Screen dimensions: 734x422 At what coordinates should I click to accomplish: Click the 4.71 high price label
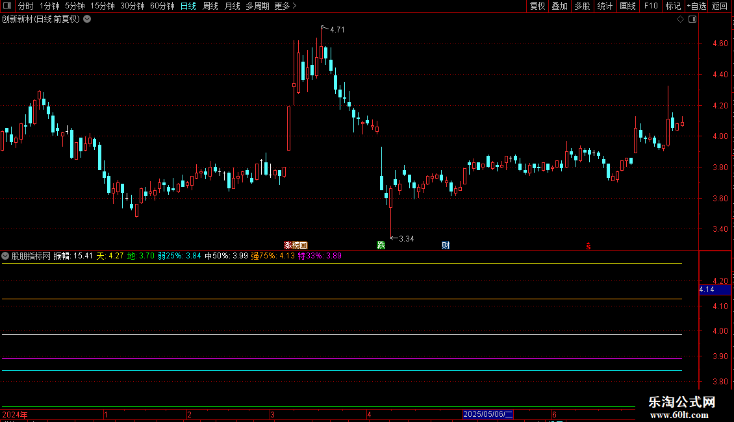[x=337, y=30]
